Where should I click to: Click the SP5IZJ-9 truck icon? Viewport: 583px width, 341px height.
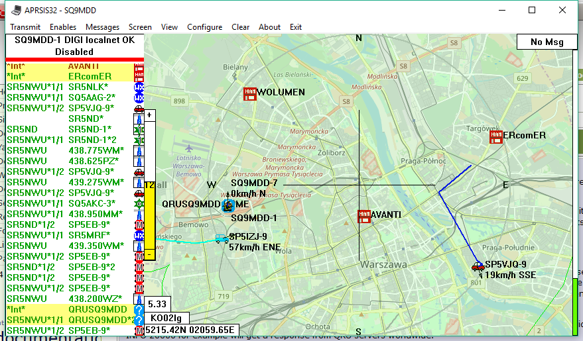click(222, 238)
